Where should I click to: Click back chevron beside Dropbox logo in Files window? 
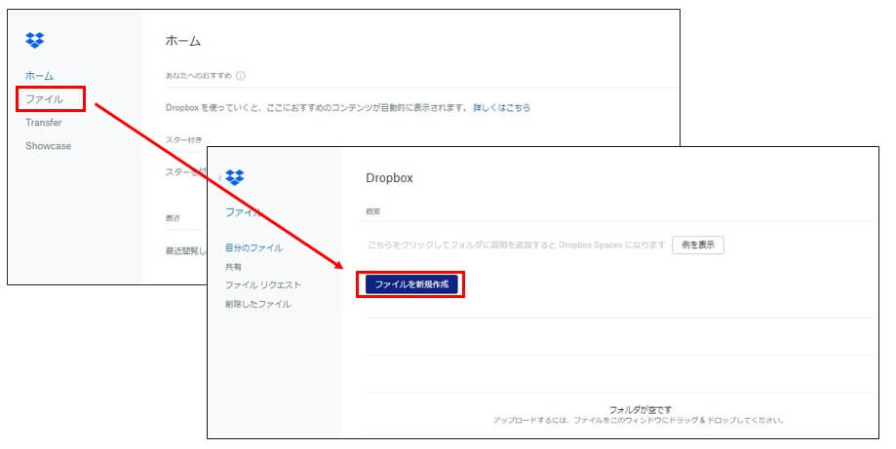[220, 178]
